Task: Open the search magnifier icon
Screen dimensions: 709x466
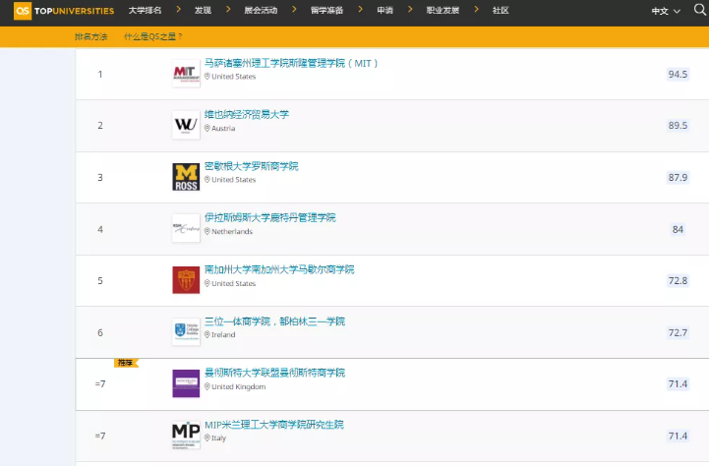Action: (700, 10)
